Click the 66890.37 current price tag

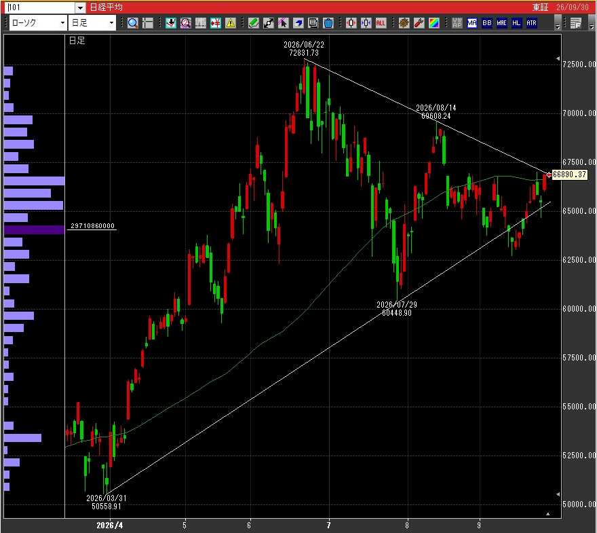(569, 174)
